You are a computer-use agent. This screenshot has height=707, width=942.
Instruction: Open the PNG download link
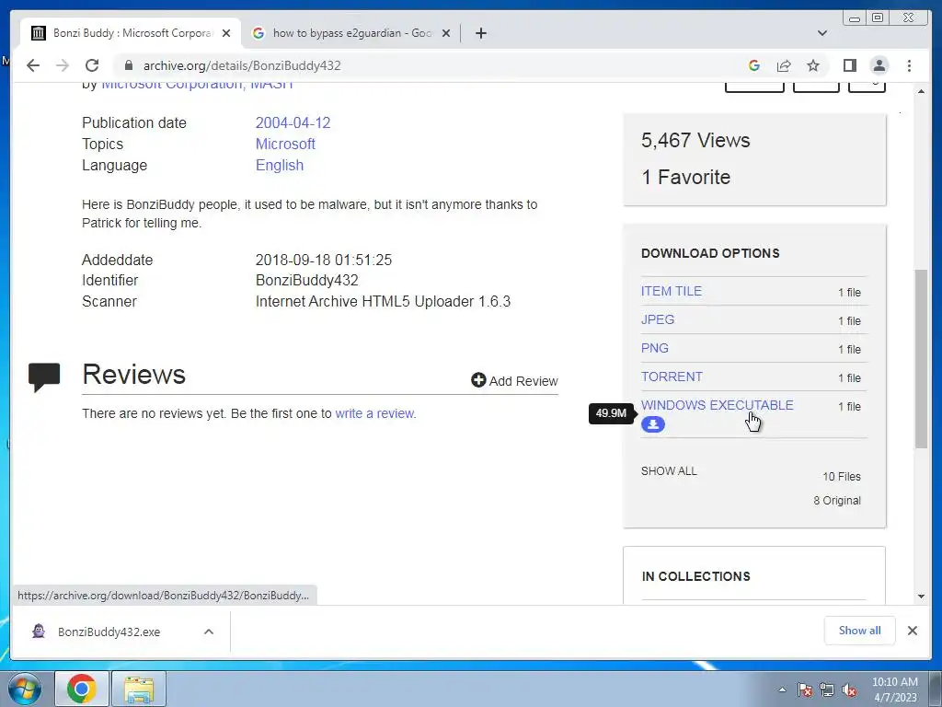654,348
